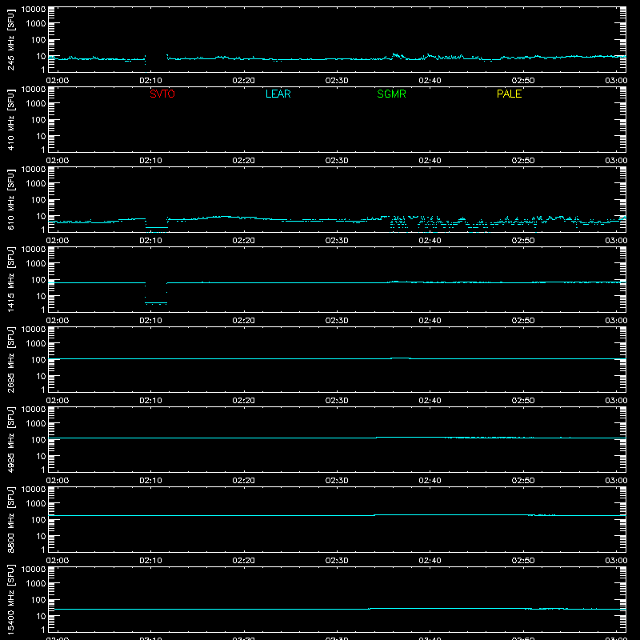Select the '1415 MHz [SFU]' axis title

point(11,279)
